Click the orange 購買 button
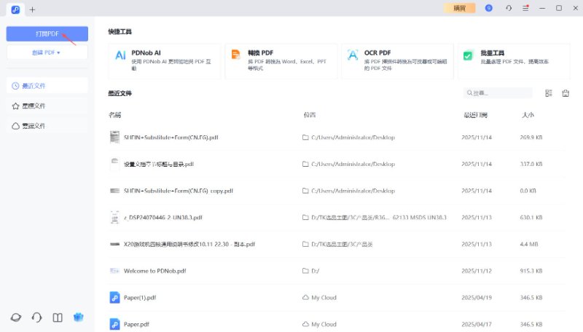Viewport: 583px width, 332px height. coord(460,8)
